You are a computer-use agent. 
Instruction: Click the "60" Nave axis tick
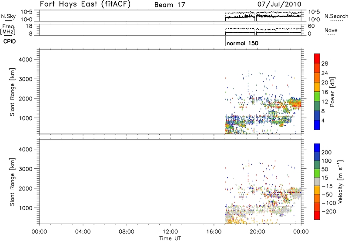(x=311, y=26)
